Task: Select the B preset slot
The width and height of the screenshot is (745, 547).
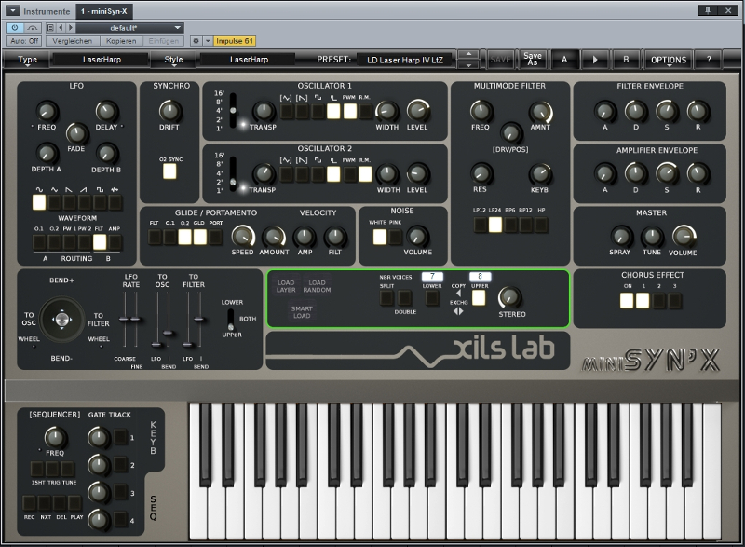Action: [626, 60]
